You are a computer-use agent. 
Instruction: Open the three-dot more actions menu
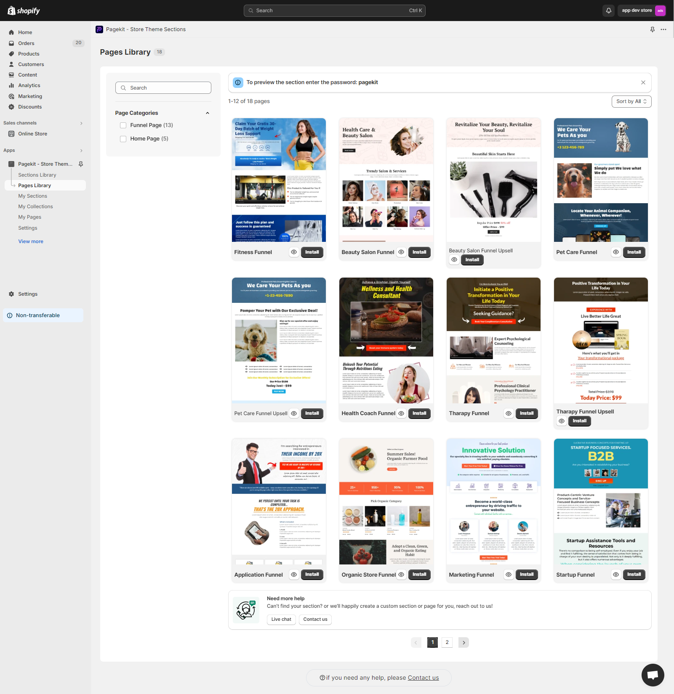point(663,29)
